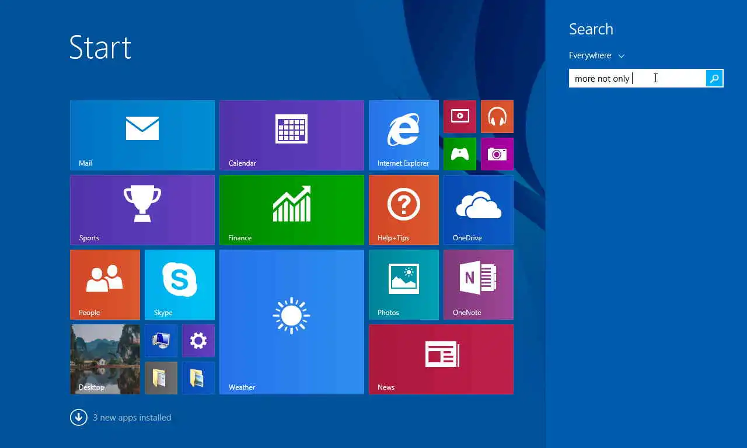
Task: Open the People tile
Action: 105,285
